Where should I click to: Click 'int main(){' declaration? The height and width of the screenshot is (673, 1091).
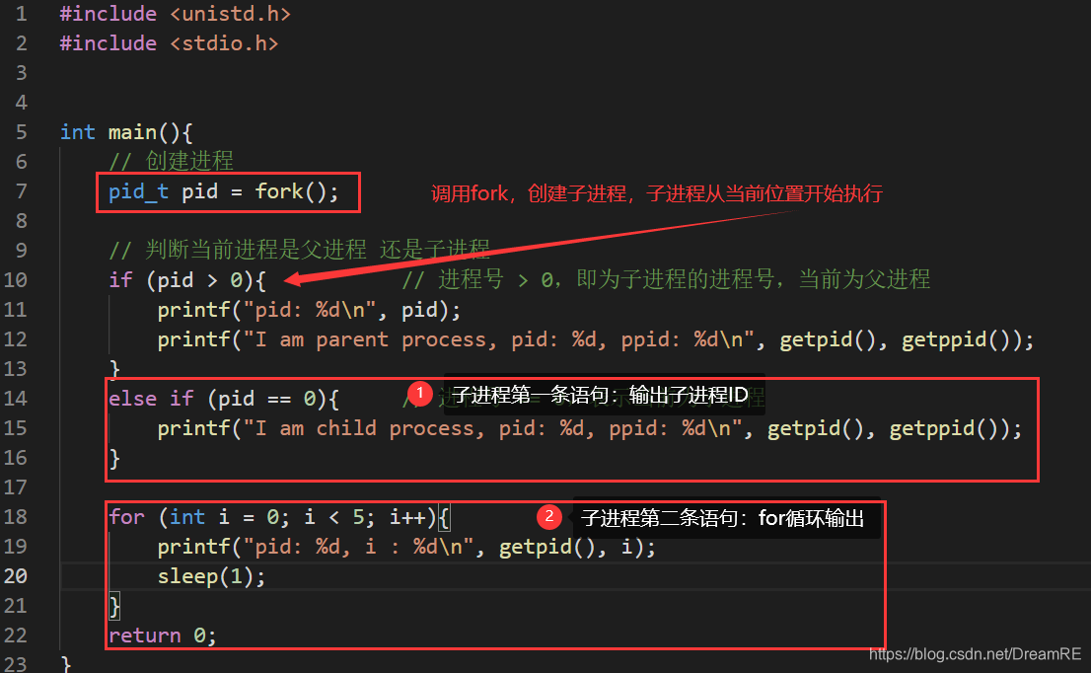pyautogui.click(x=126, y=132)
